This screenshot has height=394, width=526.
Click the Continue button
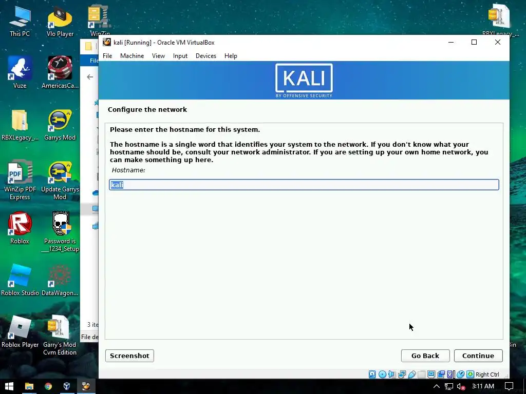tap(478, 356)
